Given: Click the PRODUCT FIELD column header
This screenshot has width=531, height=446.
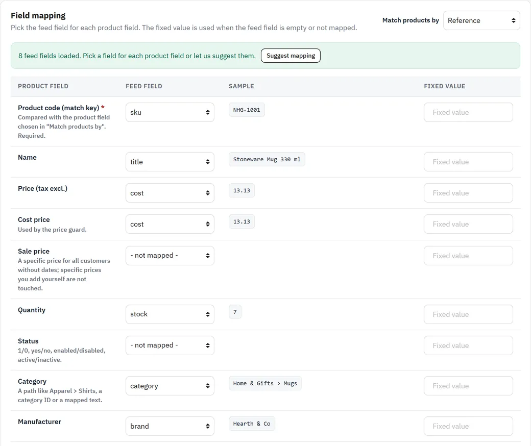Looking at the screenshot, I should [43, 86].
